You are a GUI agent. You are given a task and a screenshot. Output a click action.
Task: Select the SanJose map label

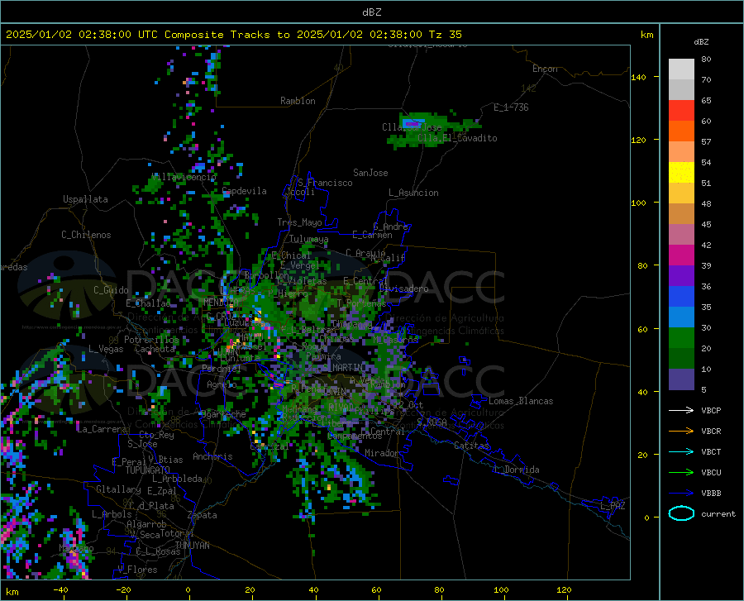370,173
